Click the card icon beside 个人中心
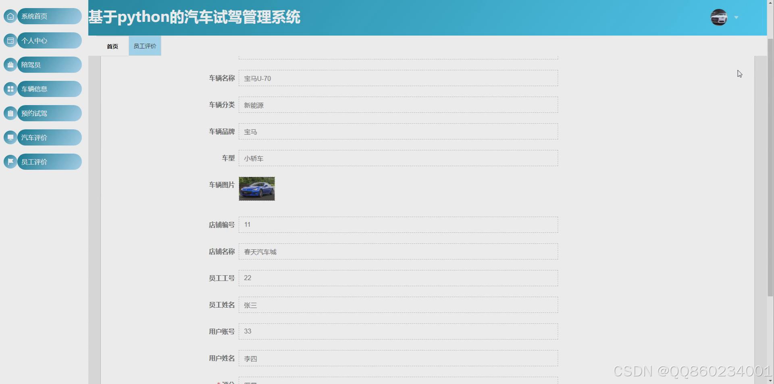The width and height of the screenshot is (774, 384). (10, 40)
